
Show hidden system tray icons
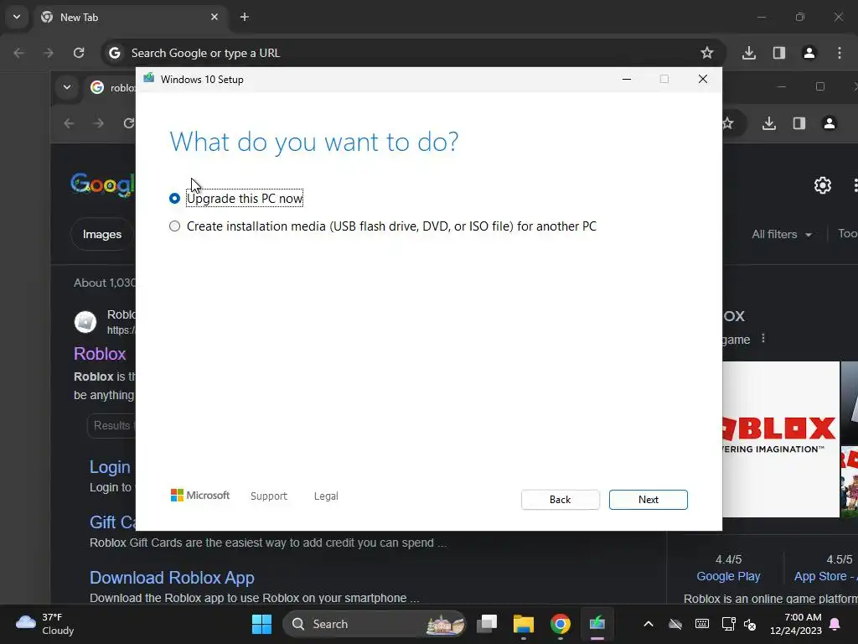click(x=649, y=624)
